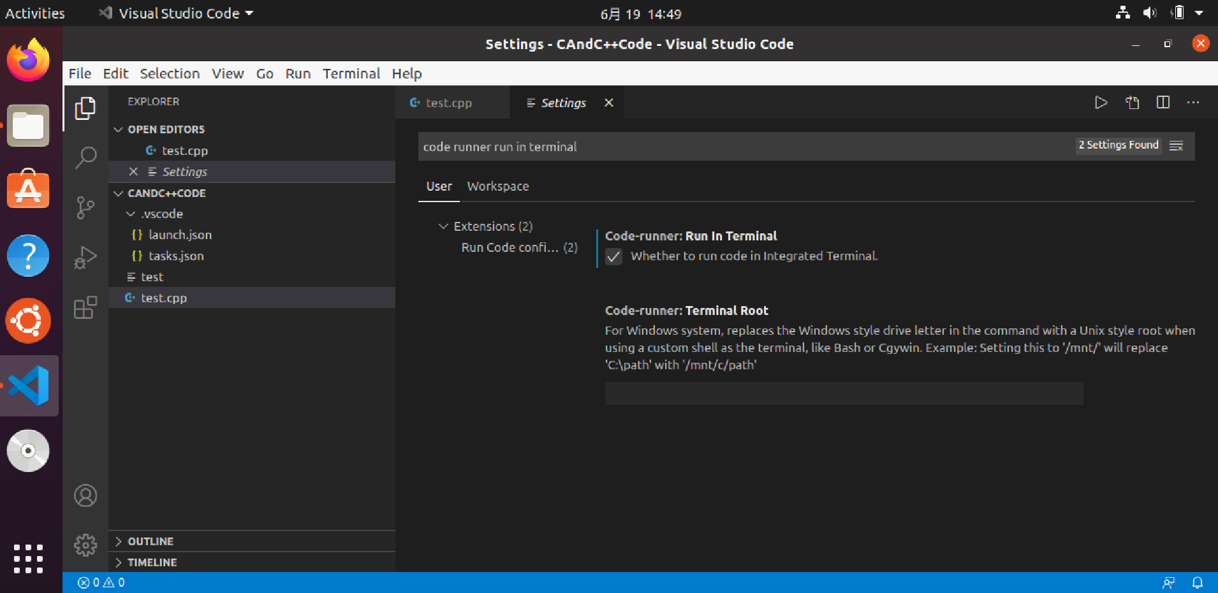Select Run Code confi... (2) category
Screen dimensions: 1218x593
[x=519, y=247]
